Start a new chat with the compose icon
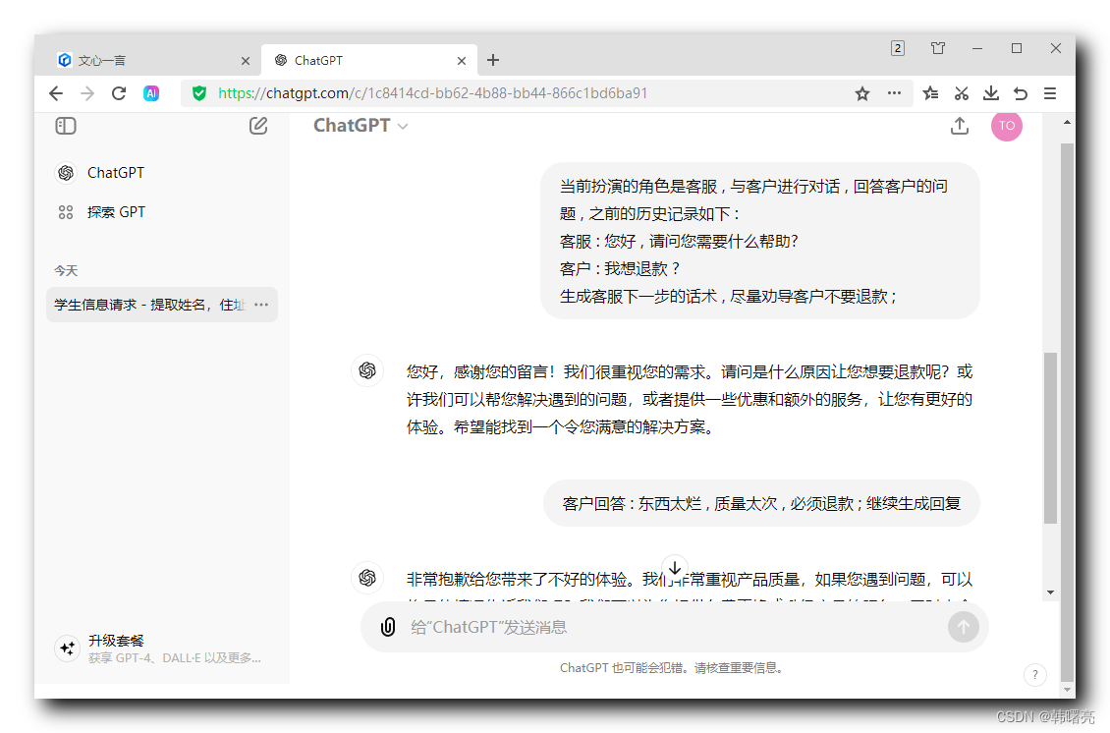This screenshot has height=733, width=1110. [258, 126]
